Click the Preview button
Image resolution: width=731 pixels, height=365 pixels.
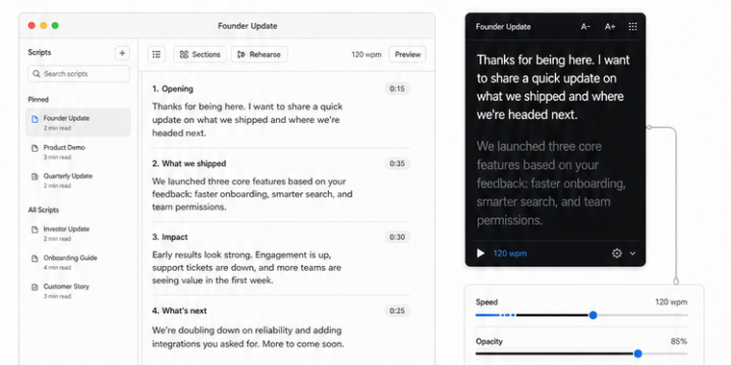tap(408, 55)
